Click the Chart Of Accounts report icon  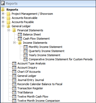click(x=14, y=72)
